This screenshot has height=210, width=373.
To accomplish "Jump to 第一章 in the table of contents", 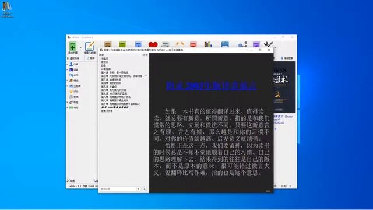I will click(x=115, y=72).
